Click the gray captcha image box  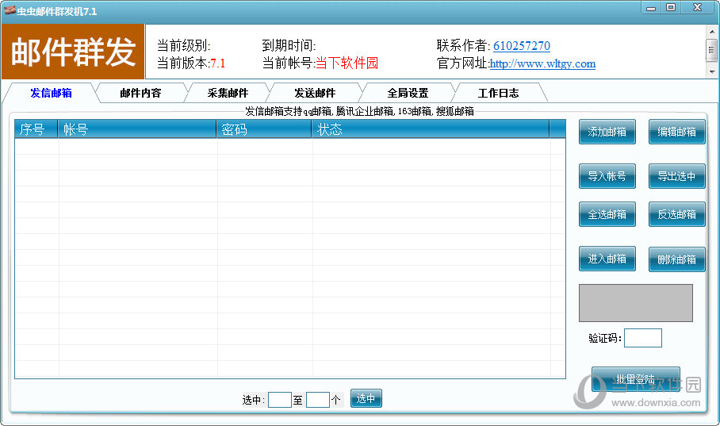pyautogui.click(x=635, y=302)
